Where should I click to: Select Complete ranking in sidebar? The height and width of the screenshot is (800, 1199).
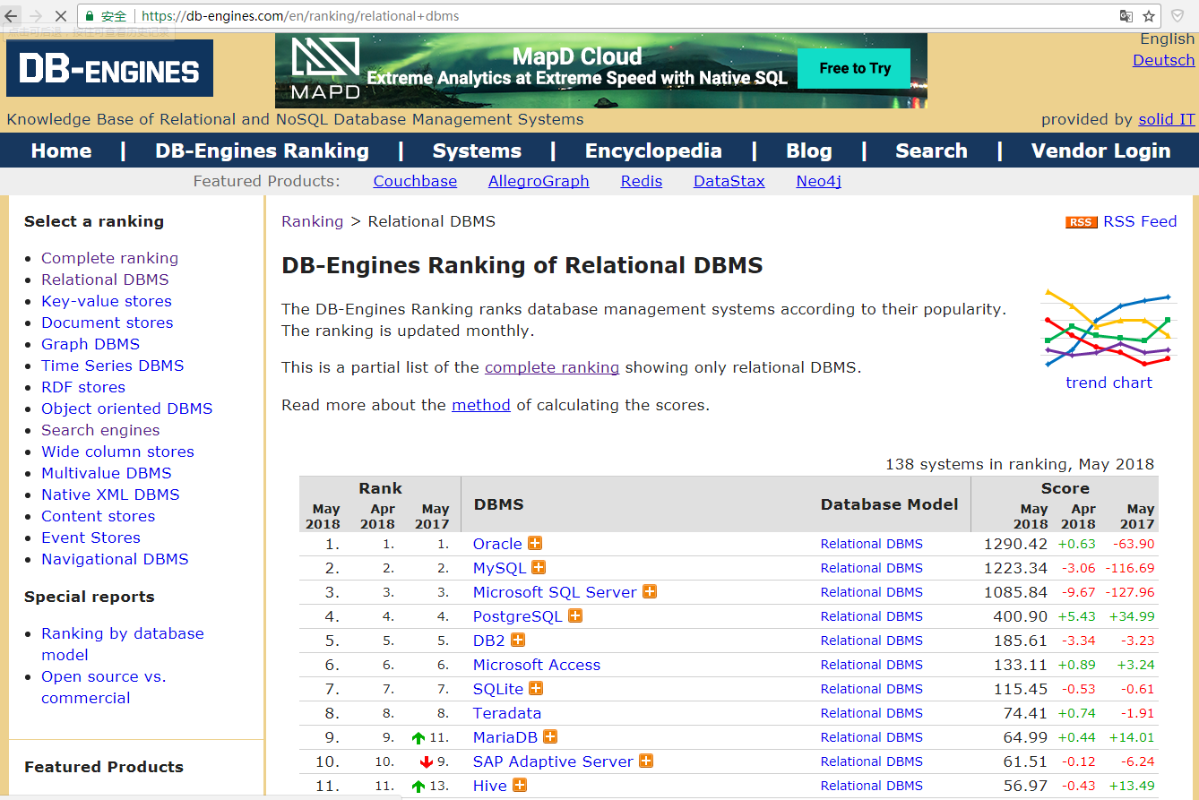109,258
